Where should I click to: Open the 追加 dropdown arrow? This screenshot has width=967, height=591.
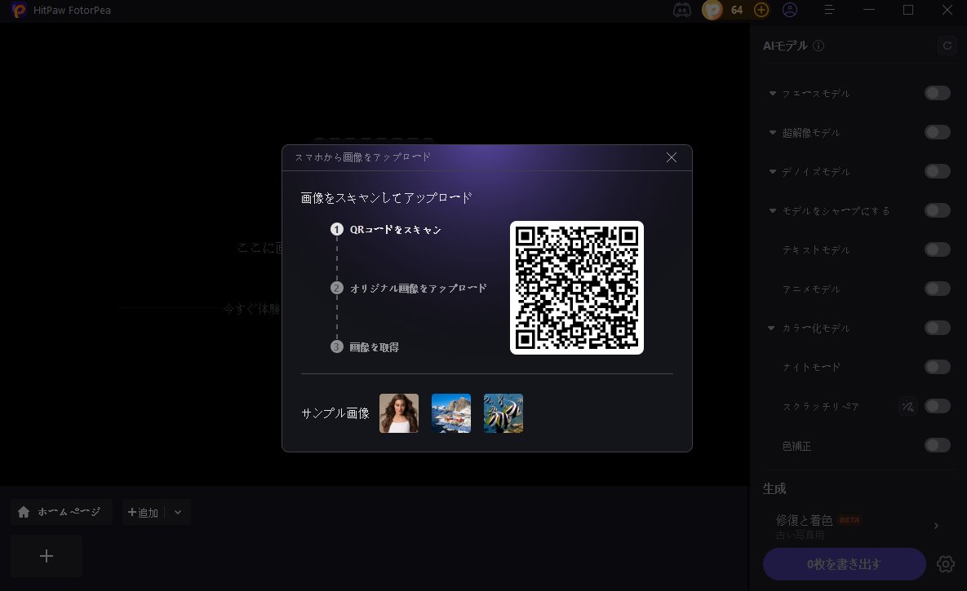click(x=178, y=512)
